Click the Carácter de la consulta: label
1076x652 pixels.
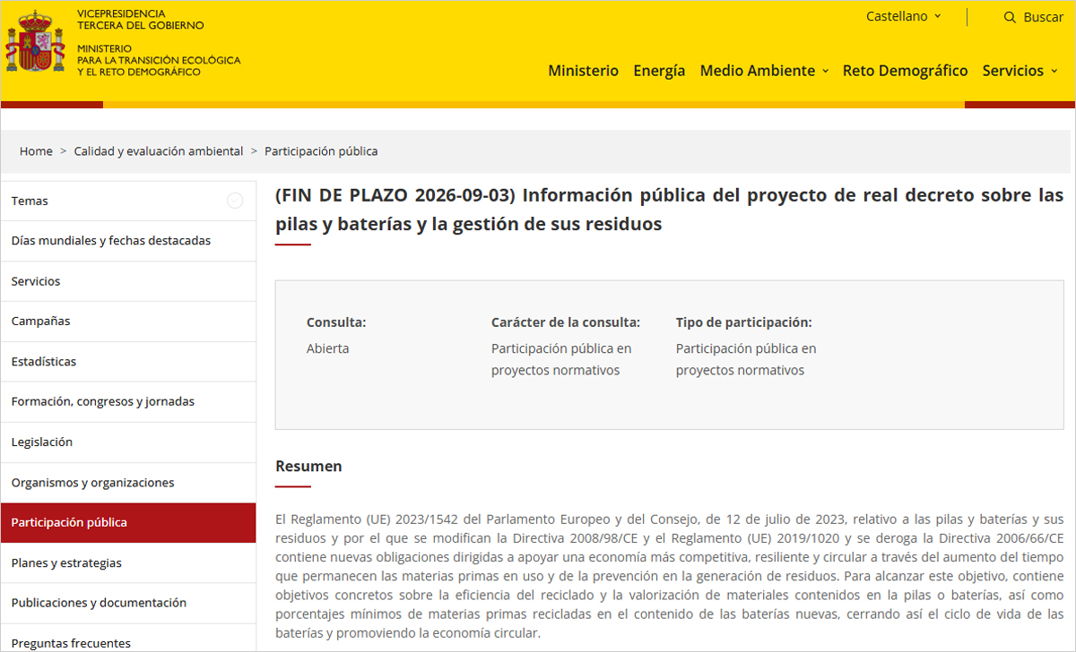(566, 322)
